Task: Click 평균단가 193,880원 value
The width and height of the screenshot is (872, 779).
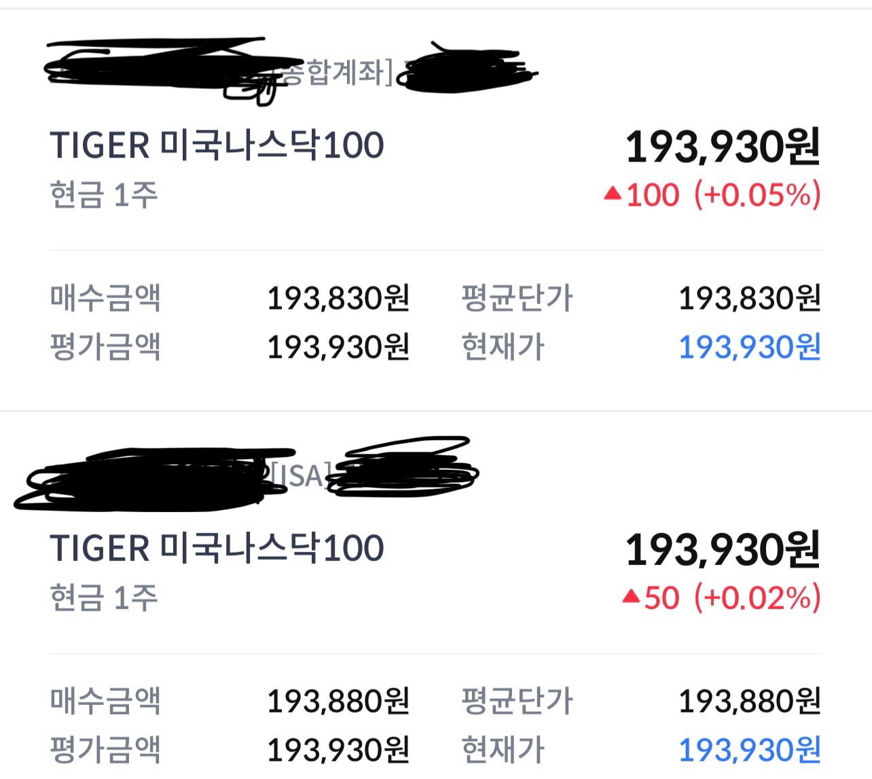Action: (x=750, y=701)
